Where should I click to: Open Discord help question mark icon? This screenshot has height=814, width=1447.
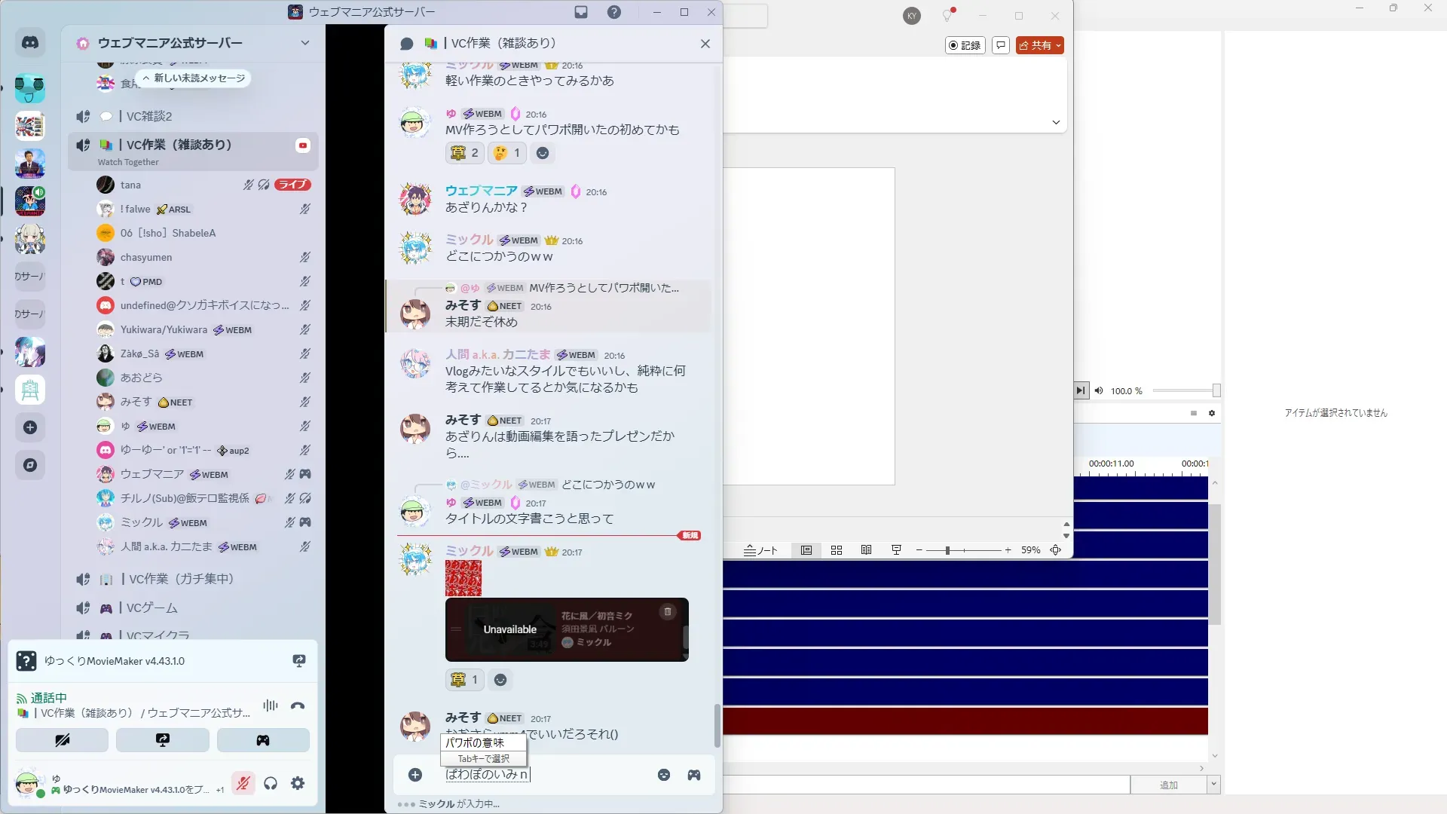point(614,12)
